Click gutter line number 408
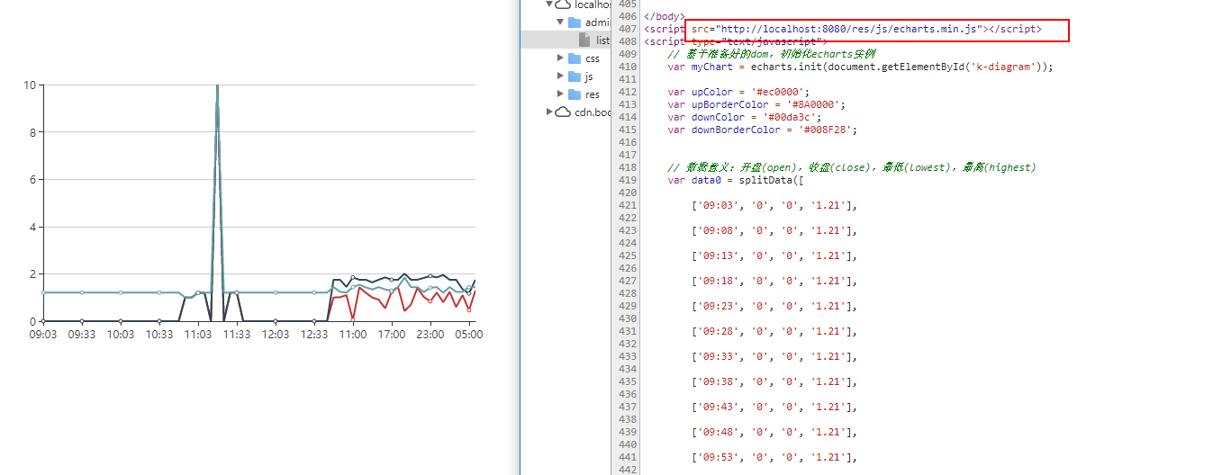This screenshot has height=475, width=1213. [628, 41]
